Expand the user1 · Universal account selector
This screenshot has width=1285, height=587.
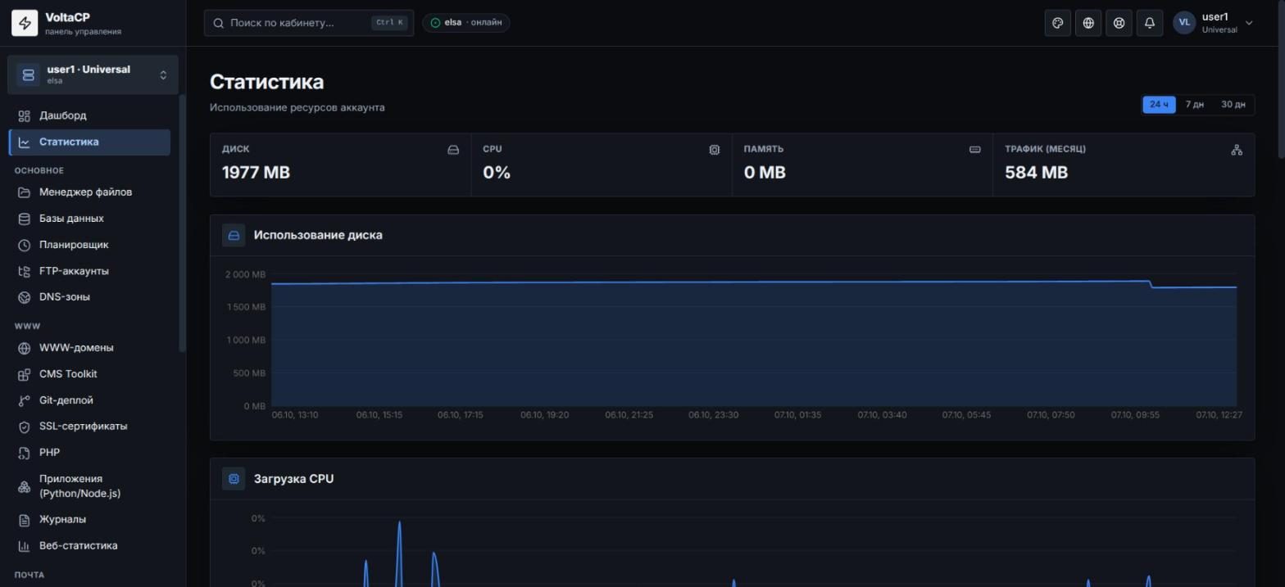[x=93, y=75]
